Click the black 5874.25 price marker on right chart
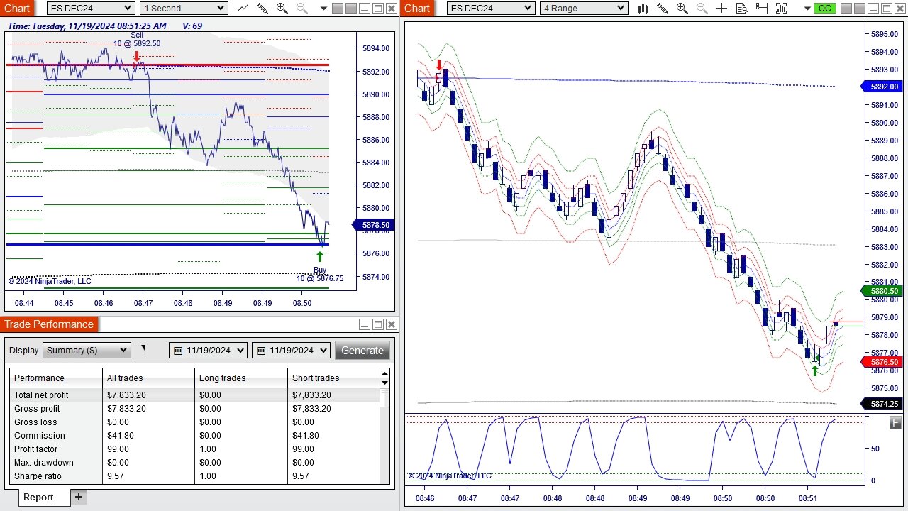This screenshot has height=511, width=908. [880, 404]
